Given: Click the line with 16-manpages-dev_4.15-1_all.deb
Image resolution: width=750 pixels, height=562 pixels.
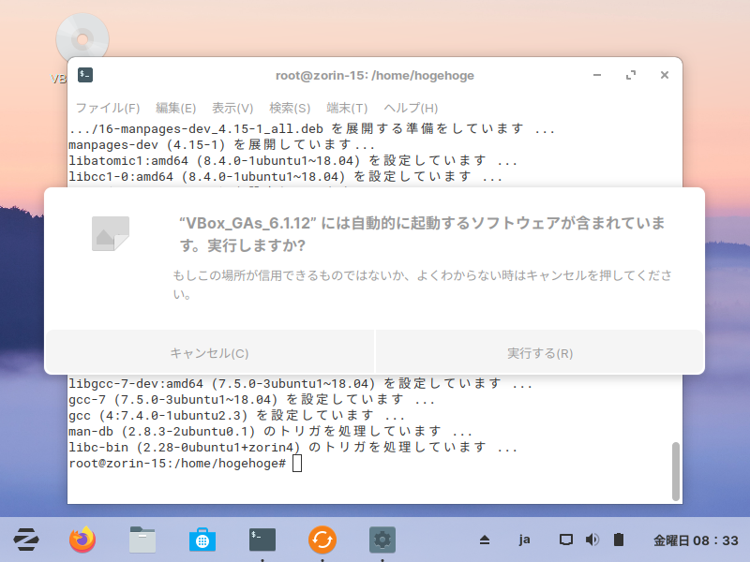Looking at the screenshot, I should tap(311, 128).
